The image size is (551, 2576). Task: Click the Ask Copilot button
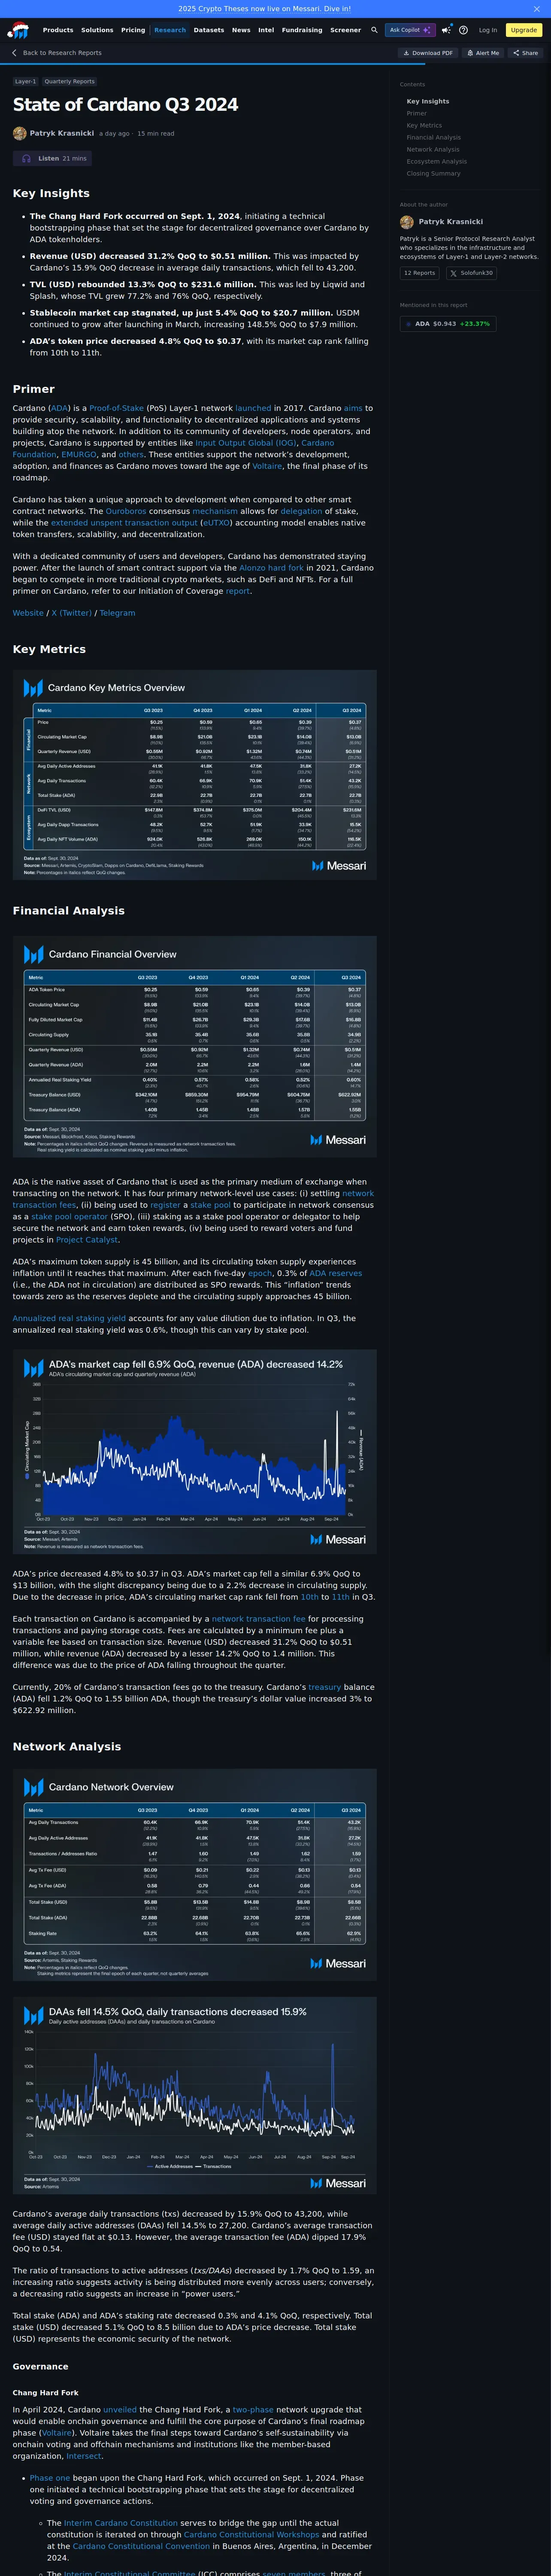[x=410, y=30]
